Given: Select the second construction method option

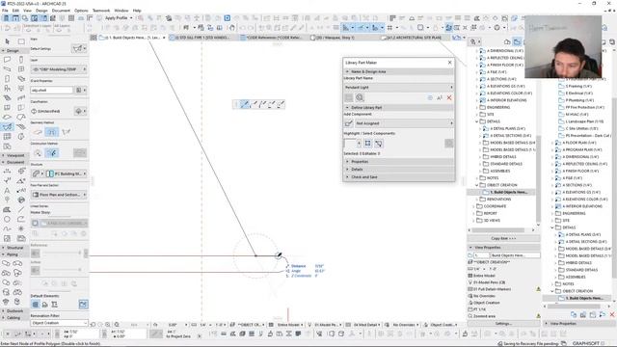Looking at the screenshot, I should (51, 152).
